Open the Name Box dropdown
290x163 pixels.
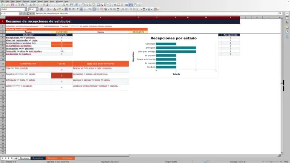click(20, 14)
